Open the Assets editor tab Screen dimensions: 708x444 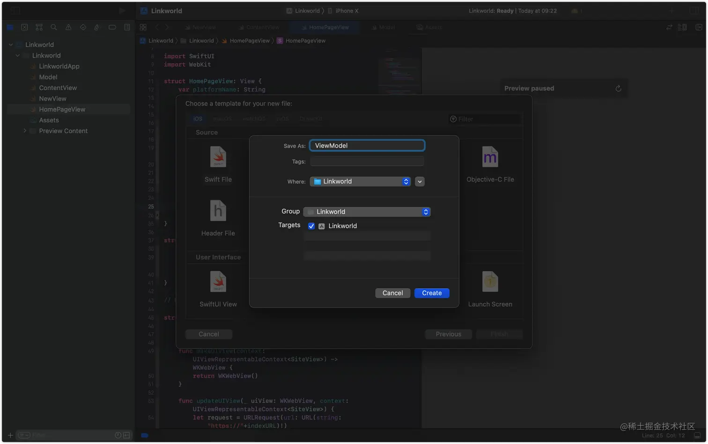click(x=429, y=27)
